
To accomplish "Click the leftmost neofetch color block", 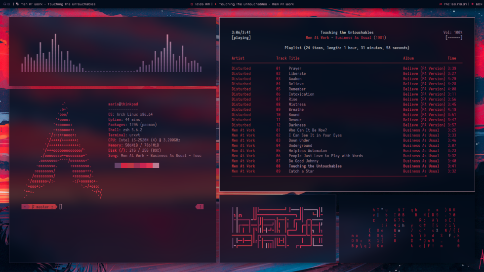I will pos(118,166).
